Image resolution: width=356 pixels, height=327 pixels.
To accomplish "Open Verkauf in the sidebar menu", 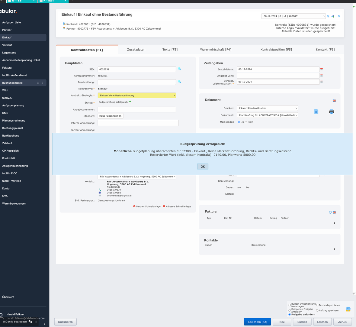I will click(x=7, y=45).
